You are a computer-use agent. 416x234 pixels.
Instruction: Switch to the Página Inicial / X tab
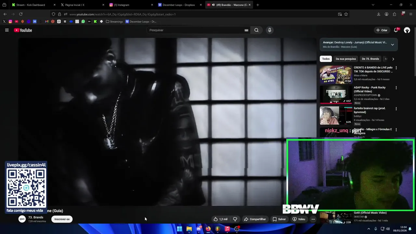point(82,5)
